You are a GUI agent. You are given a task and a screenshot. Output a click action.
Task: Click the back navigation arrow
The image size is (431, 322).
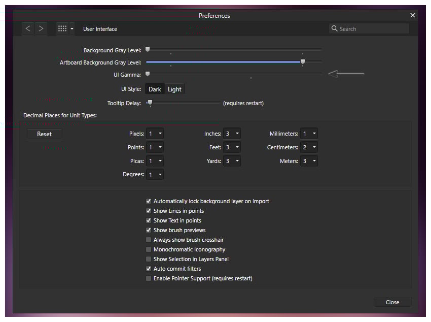pyautogui.click(x=28, y=28)
